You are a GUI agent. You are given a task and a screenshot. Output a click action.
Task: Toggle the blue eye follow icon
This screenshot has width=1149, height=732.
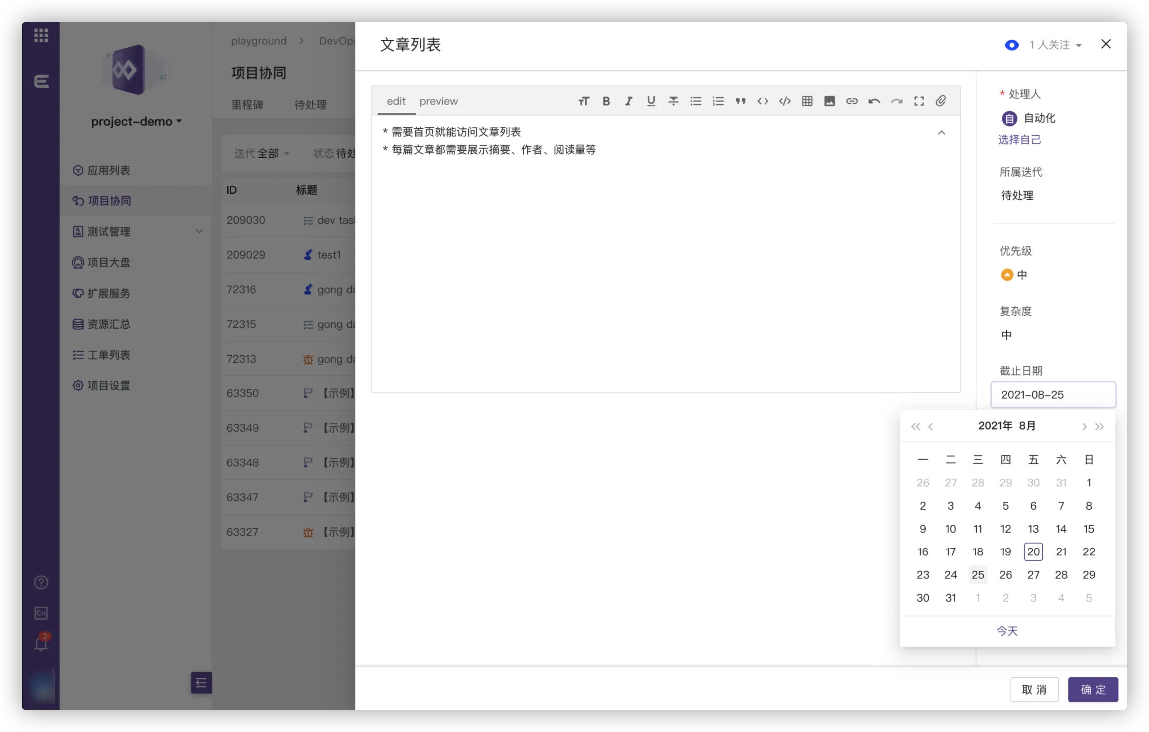pos(1011,45)
